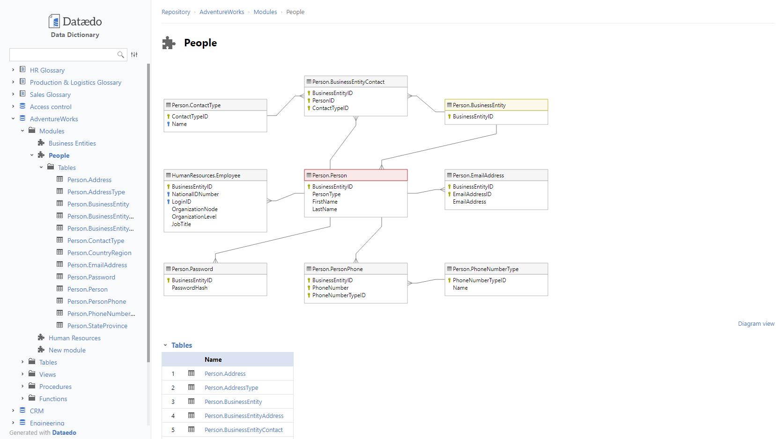This screenshot has height=439, width=776.
Task: Open the Diagram view link
Action: pos(756,324)
